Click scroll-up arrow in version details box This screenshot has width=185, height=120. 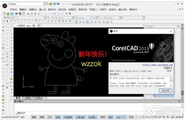(x=171, y=78)
